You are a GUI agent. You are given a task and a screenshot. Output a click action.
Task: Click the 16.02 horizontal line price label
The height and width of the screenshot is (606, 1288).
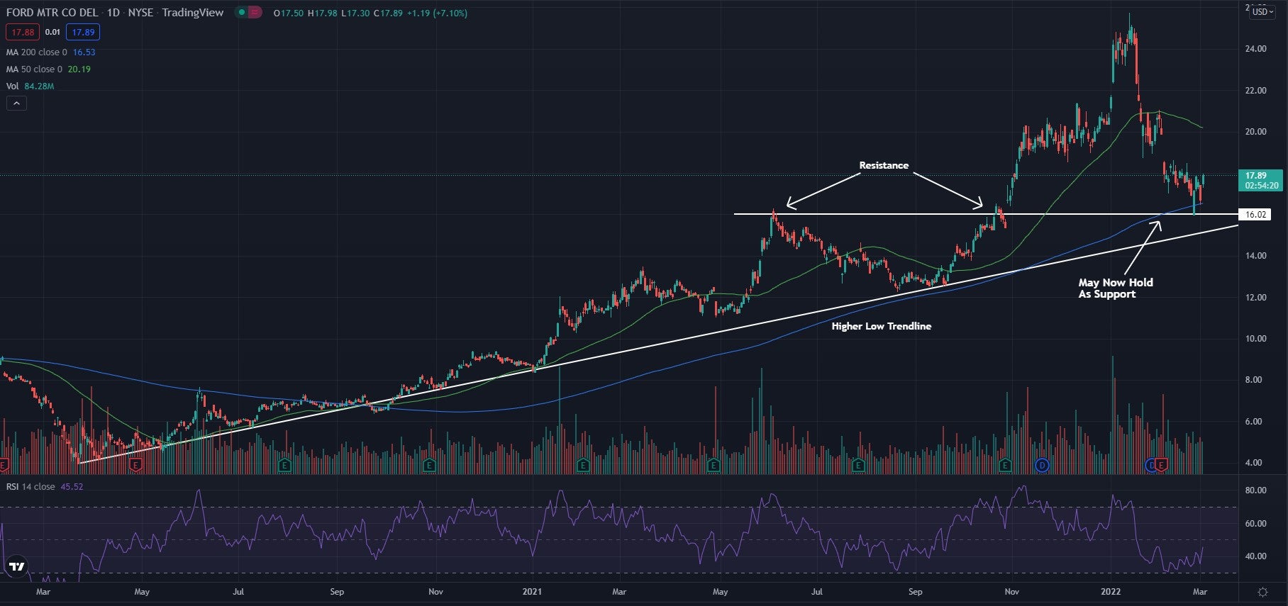click(1255, 215)
